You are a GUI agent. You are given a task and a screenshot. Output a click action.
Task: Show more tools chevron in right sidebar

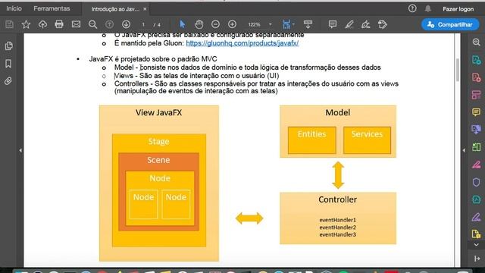(x=477, y=245)
